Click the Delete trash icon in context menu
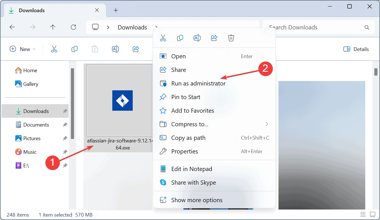The image size is (380, 220). [231, 38]
